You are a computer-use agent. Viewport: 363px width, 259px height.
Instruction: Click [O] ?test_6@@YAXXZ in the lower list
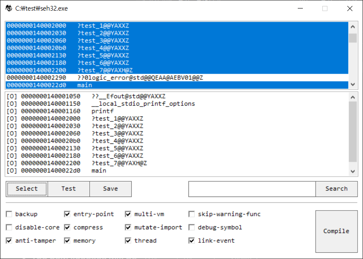pyautogui.click(x=177, y=155)
